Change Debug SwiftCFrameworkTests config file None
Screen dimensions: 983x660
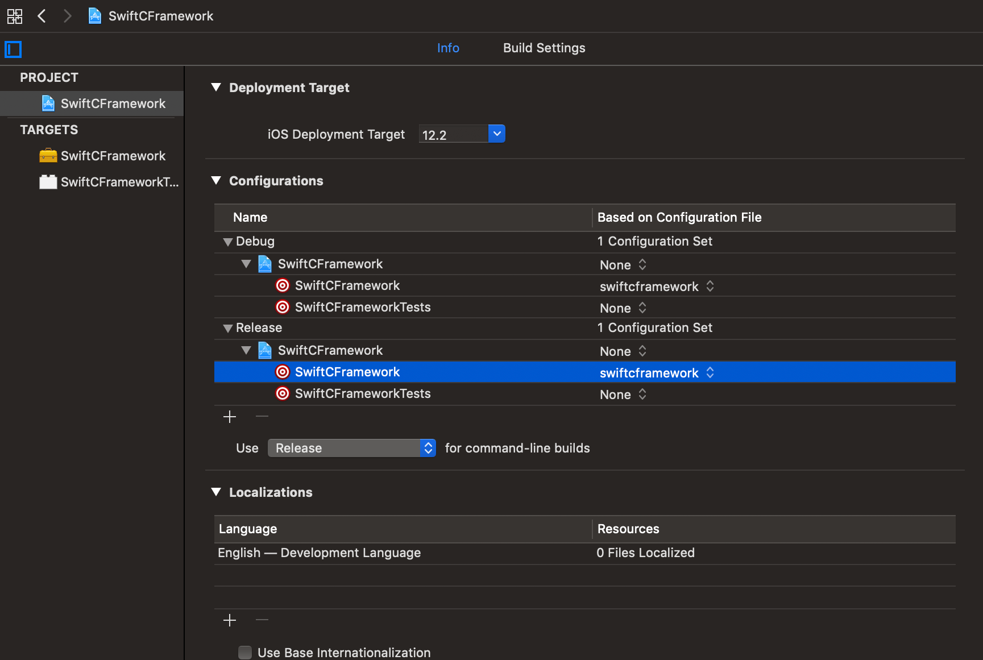coord(623,308)
